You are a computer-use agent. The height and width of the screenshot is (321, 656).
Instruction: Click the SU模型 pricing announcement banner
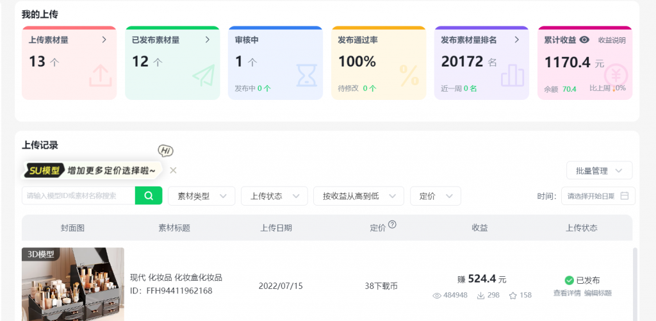(x=91, y=170)
